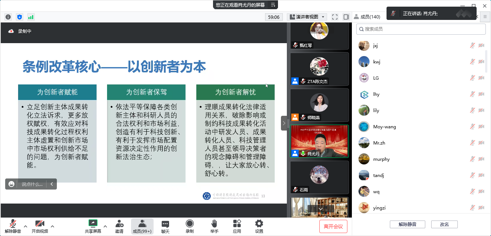Open the meeting info icon
Viewport: 491px width, 236px height.
pyautogui.click(x=8, y=17)
